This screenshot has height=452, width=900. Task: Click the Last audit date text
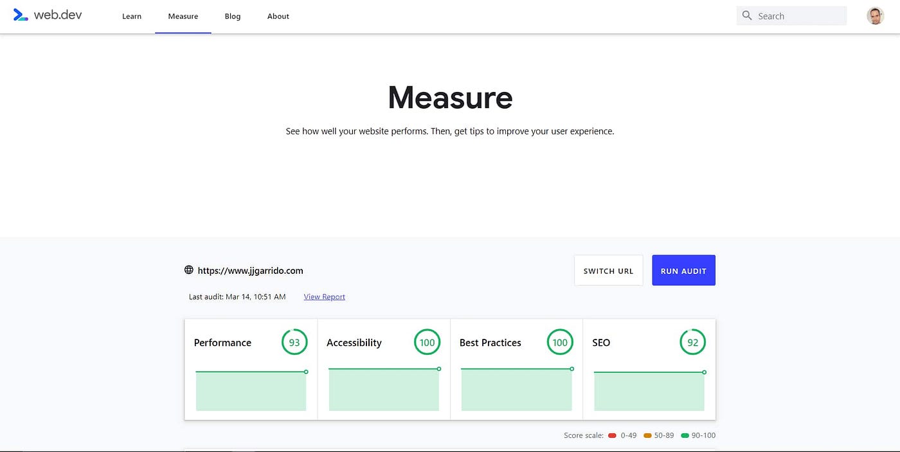[237, 297]
